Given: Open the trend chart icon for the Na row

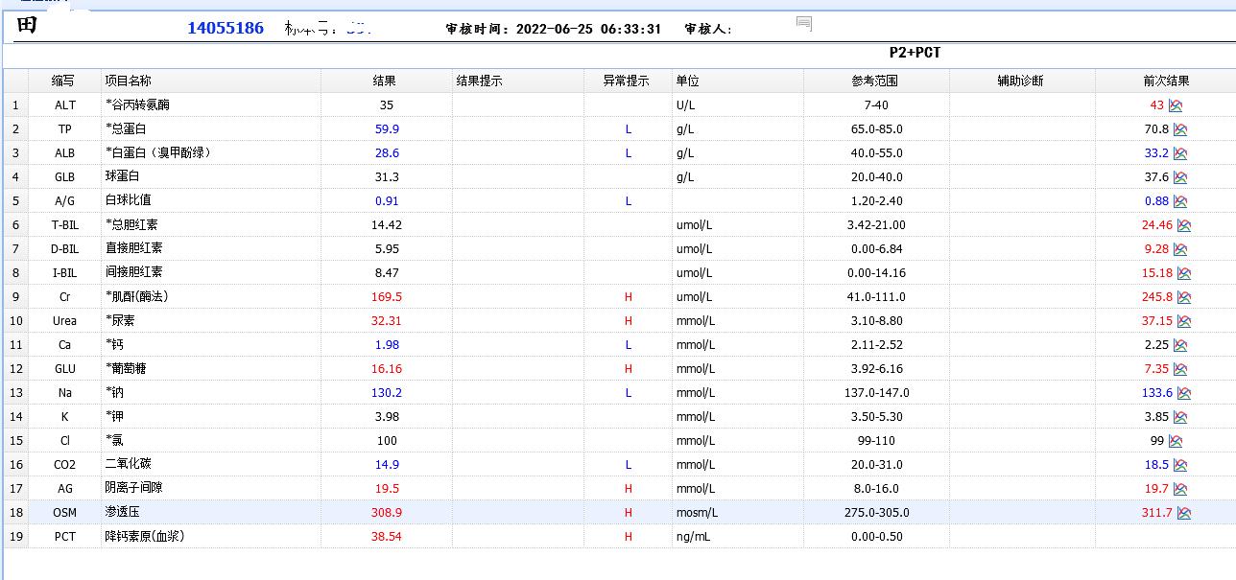Looking at the screenshot, I should coord(1184,393).
